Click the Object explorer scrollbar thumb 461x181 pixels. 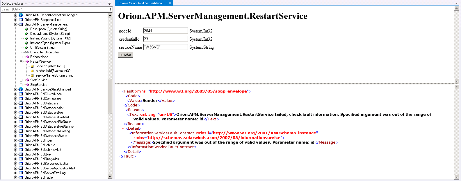[110, 96]
